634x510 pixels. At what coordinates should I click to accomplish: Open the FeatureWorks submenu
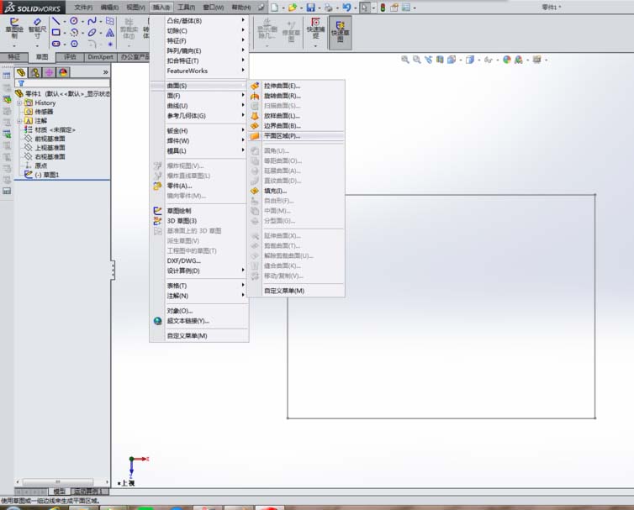click(199, 71)
